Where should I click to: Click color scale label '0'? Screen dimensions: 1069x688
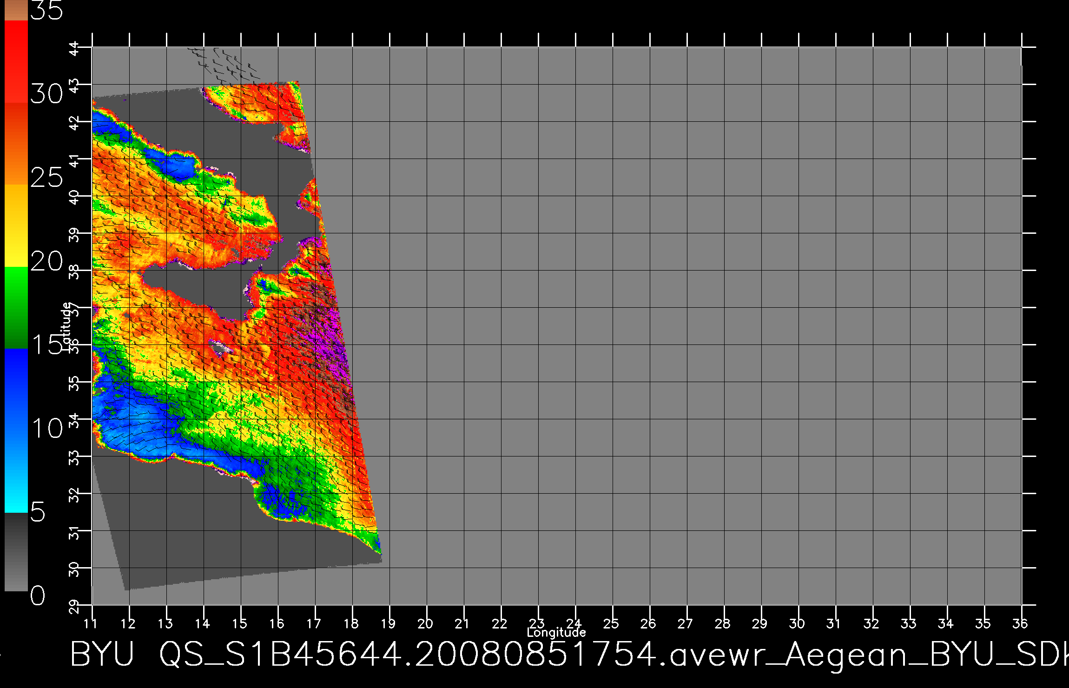click(x=38, y=595)
